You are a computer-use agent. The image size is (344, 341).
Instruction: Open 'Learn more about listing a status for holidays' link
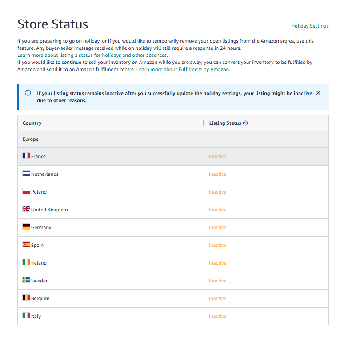click(x=92, y=55)
